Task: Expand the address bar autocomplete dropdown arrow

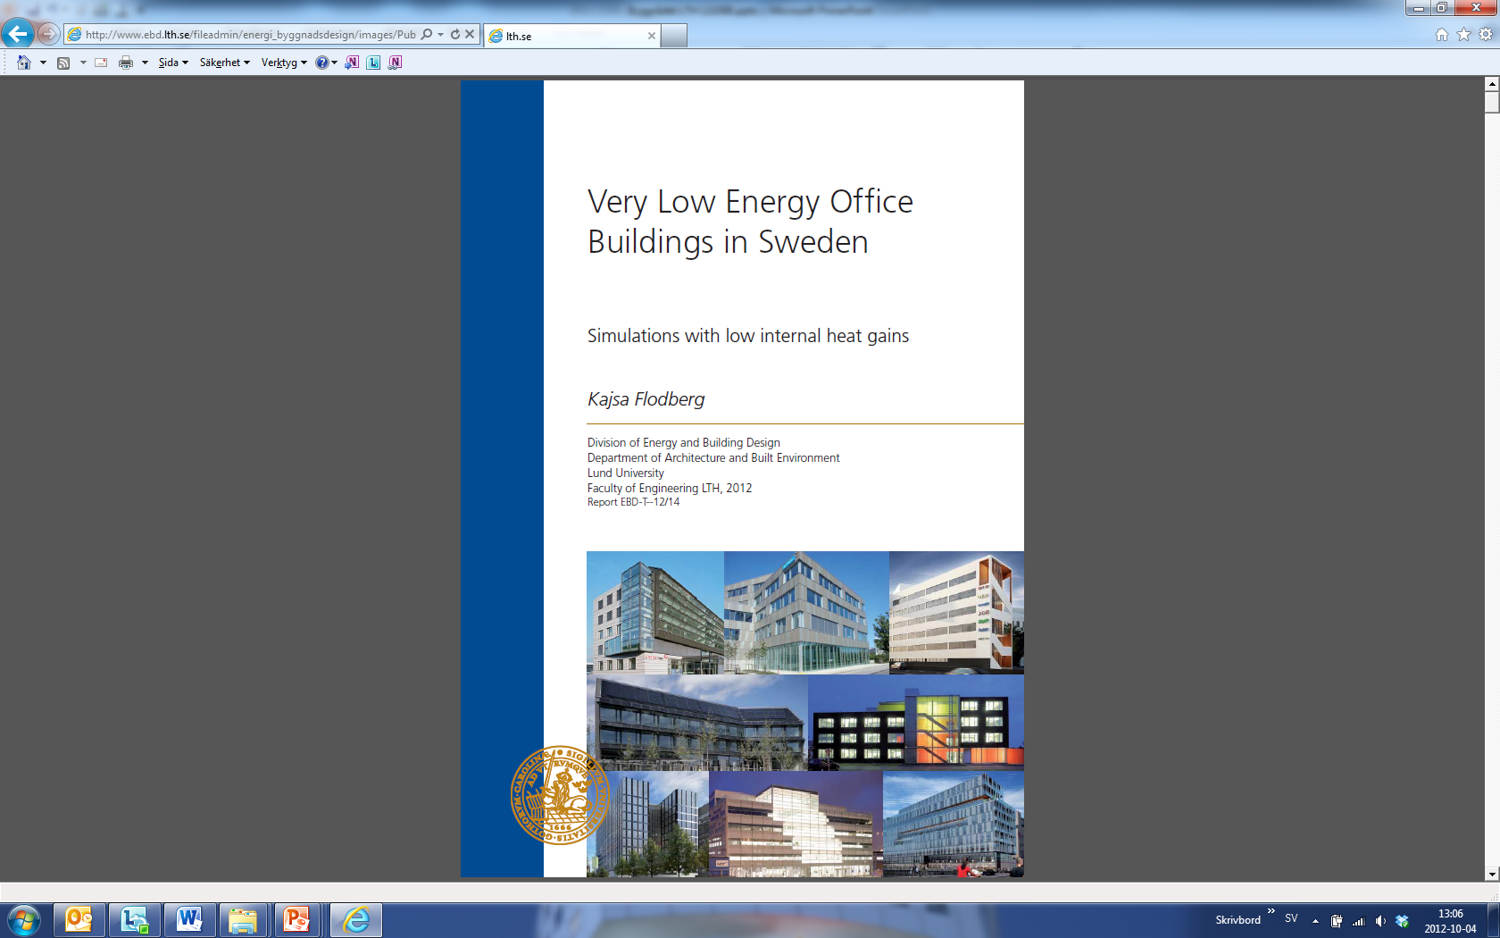Action: pos(440,35)
